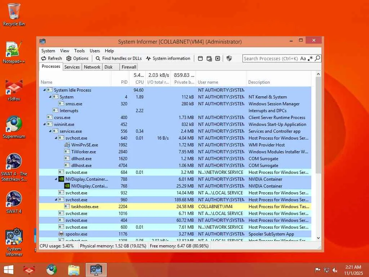Open System information window
This screenshot has height=277, width=369.
pos(168,58)
